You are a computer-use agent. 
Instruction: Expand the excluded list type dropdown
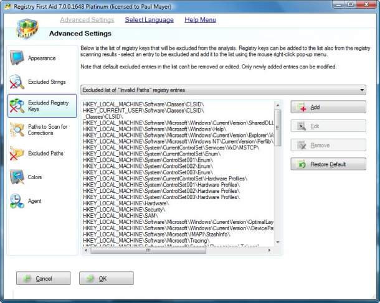tap(362, 90)
